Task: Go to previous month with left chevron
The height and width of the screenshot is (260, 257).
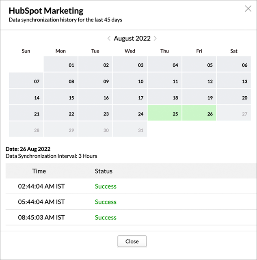Action: [109, 39]
